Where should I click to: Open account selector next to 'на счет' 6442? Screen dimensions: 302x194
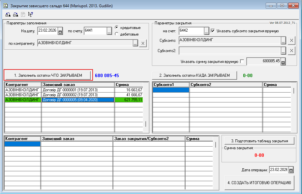pos(207,31)
